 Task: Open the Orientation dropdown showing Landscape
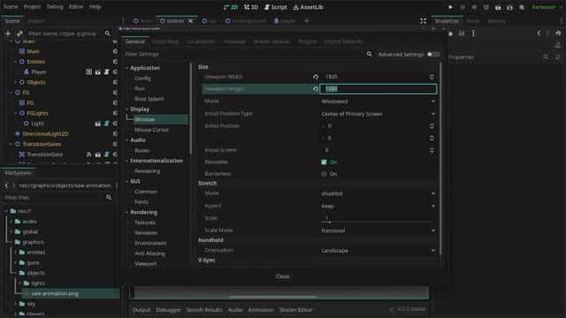point(378,251)
